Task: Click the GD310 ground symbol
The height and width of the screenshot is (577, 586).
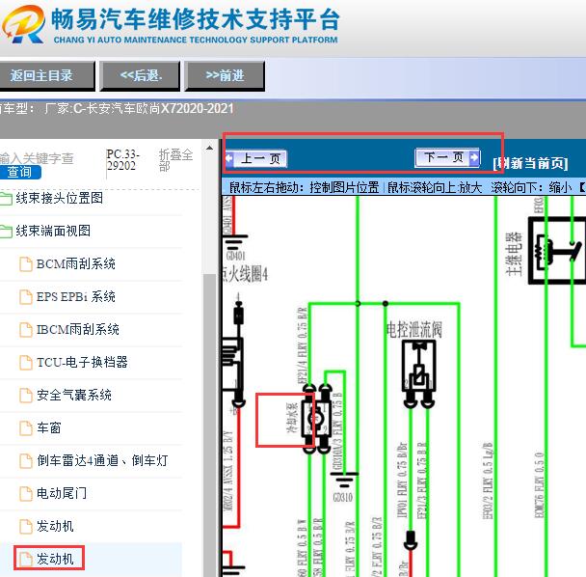Action: click(344, 481)
